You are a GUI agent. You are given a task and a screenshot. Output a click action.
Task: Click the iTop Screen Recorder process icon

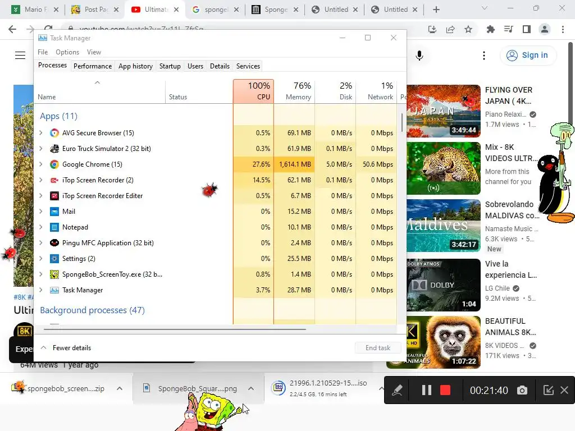[x=54, y=180]
